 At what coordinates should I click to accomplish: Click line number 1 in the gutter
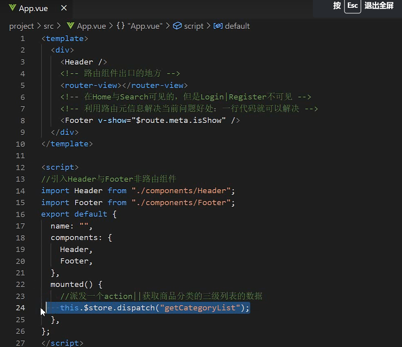click(23, 39)
